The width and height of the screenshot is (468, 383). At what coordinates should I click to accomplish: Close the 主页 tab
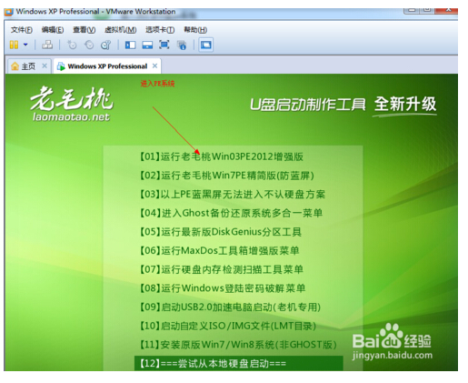click(x=45, y=66)
